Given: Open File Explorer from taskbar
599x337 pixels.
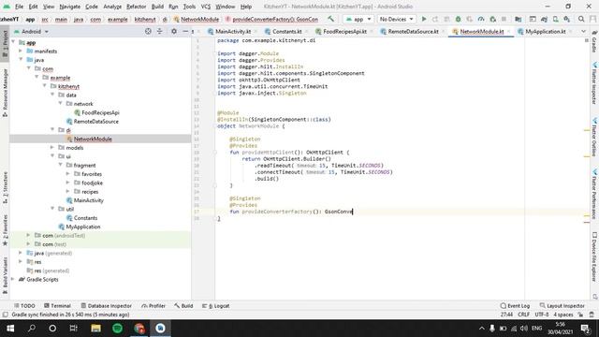Looking at the screenshot, I should tap(95, 329).
